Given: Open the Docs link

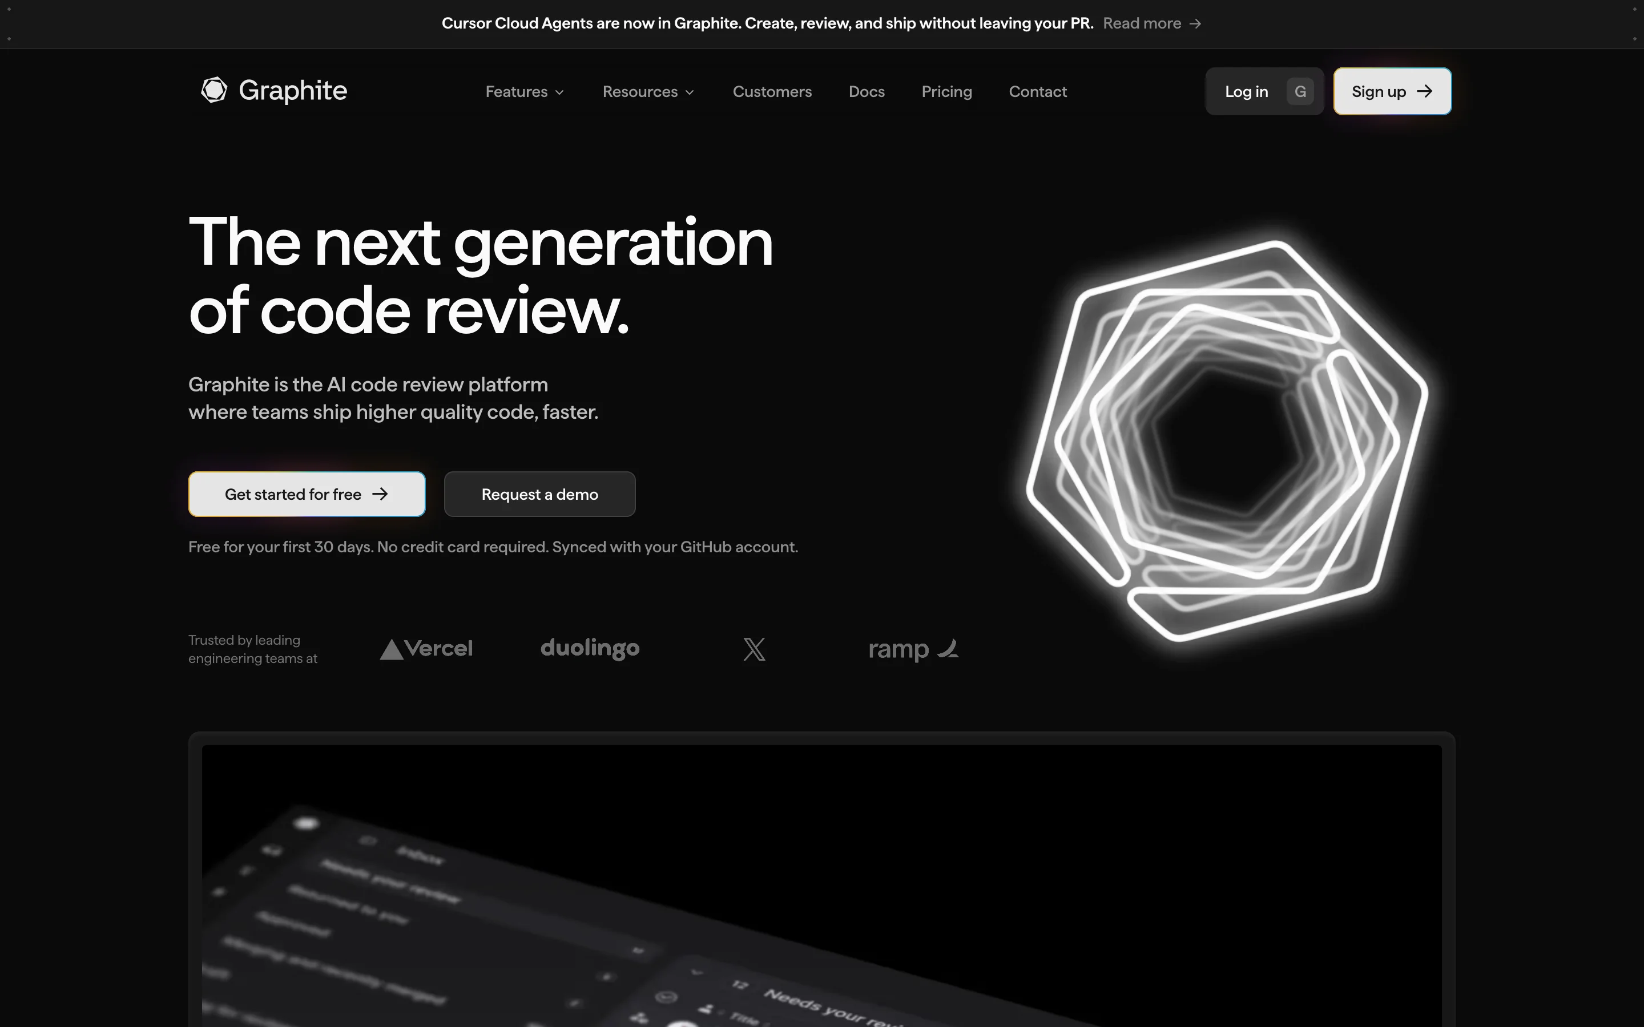Looking at the screenshot, I should (866, 92).
